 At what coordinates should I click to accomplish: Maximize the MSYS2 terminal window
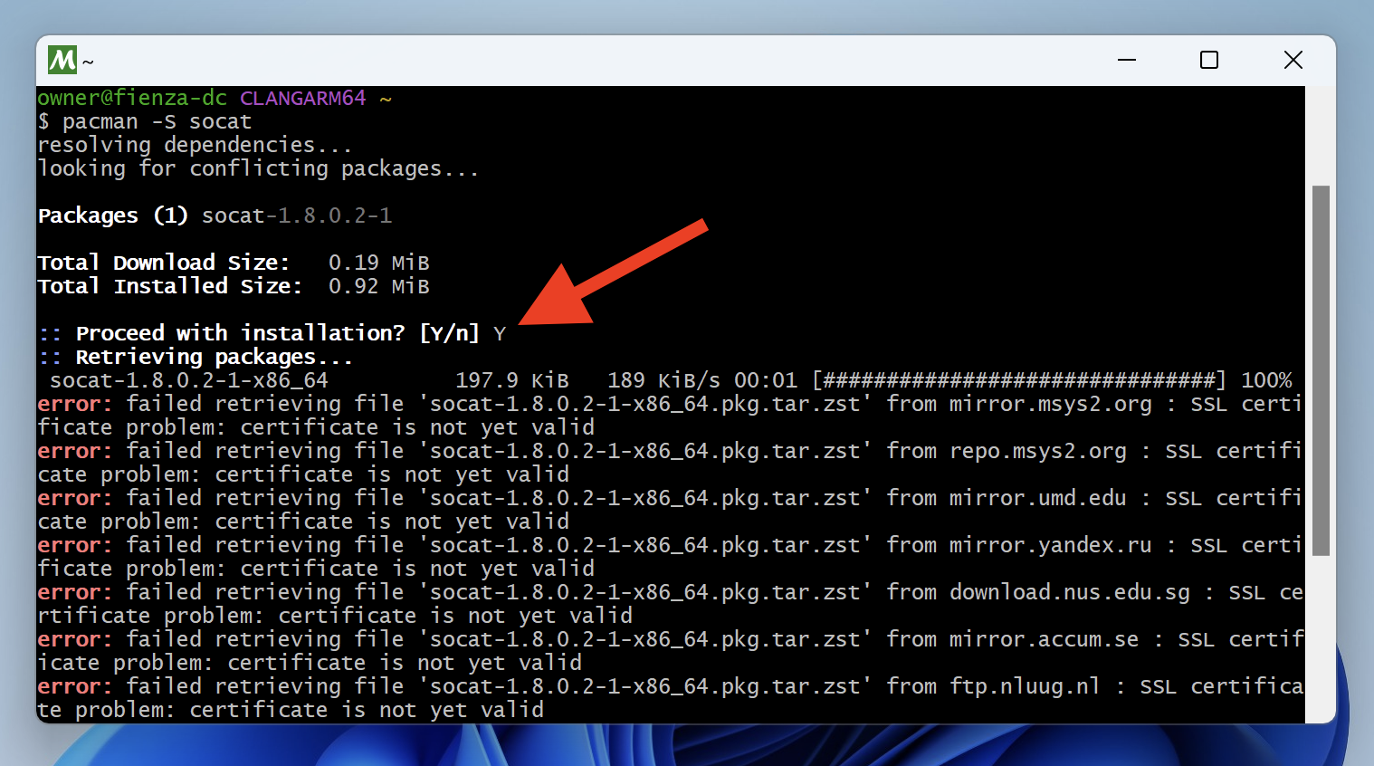click(x=1209, y=61)
